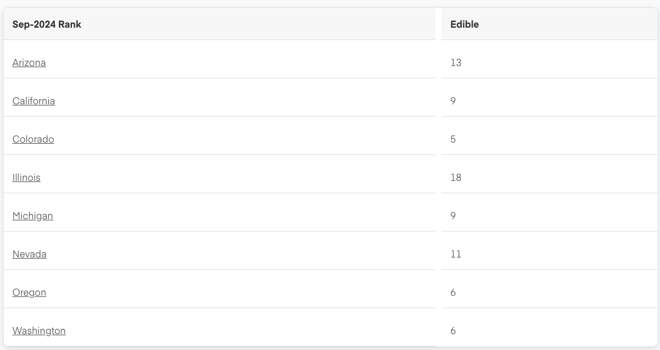
Task: Select Washington's Edible rank value 6
Action: [x=453, y=331]
